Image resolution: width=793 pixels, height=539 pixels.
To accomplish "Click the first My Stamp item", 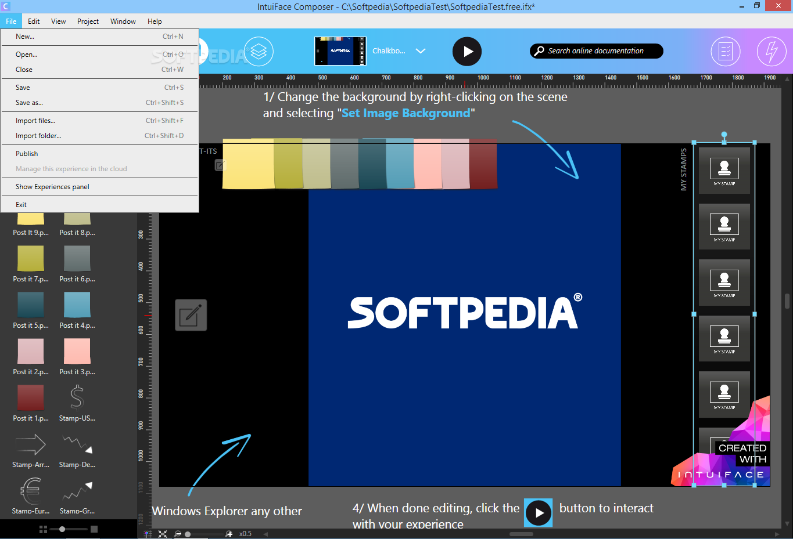I will point(724,170).
